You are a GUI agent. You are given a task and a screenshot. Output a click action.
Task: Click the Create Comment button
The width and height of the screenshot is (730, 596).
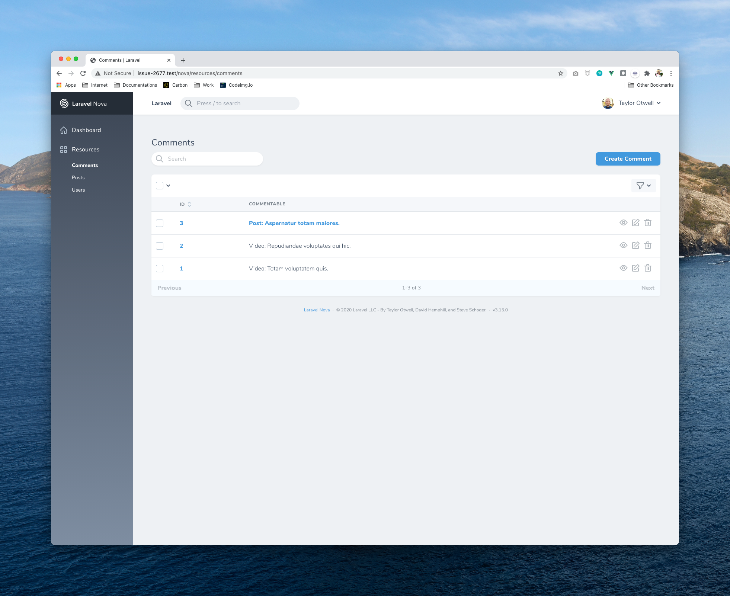pyautogui.click(x=627, y=159)
